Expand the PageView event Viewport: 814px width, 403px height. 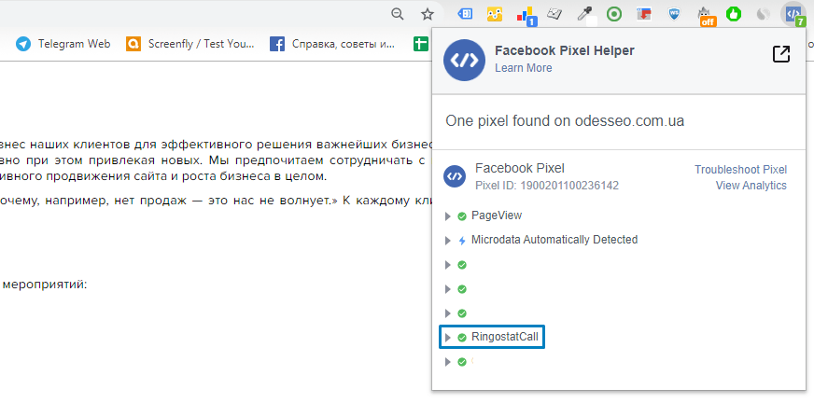click(x=448, y=216)
